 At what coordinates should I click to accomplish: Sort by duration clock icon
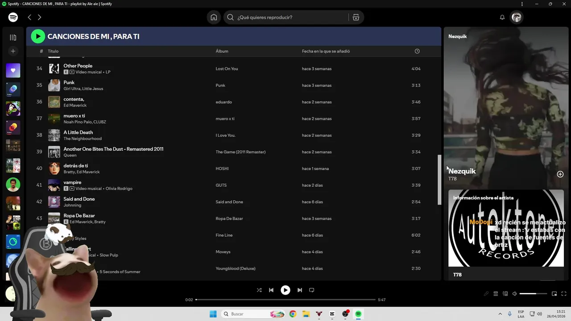[417, 51]
